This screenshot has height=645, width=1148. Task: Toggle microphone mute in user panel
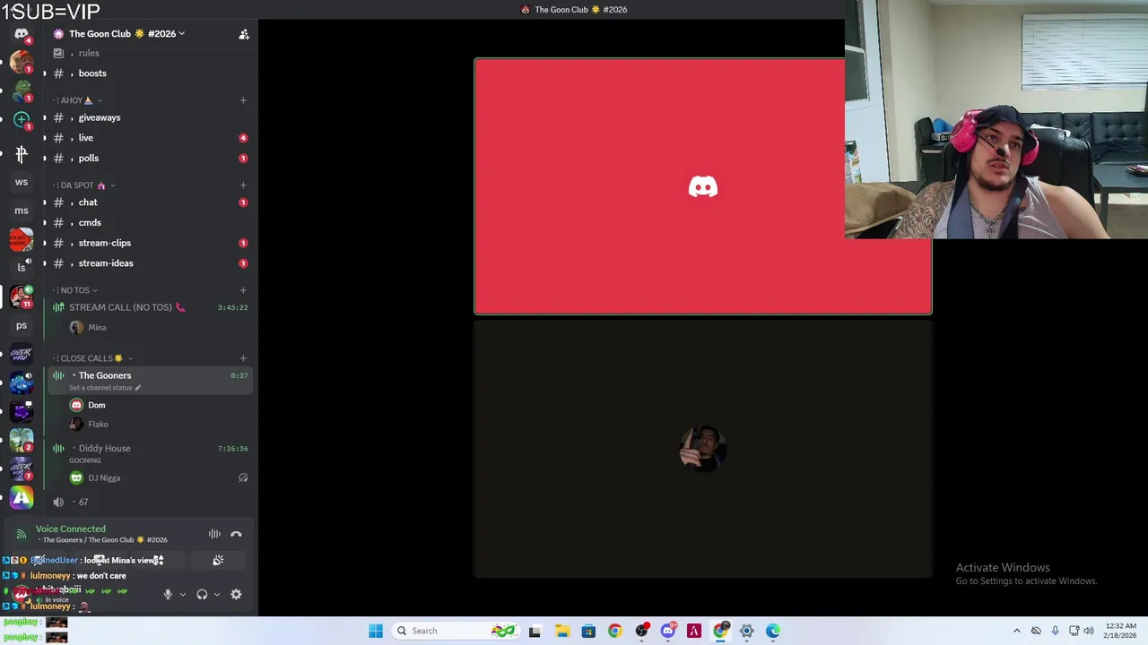pyautogui.click(x=168, y=594)
